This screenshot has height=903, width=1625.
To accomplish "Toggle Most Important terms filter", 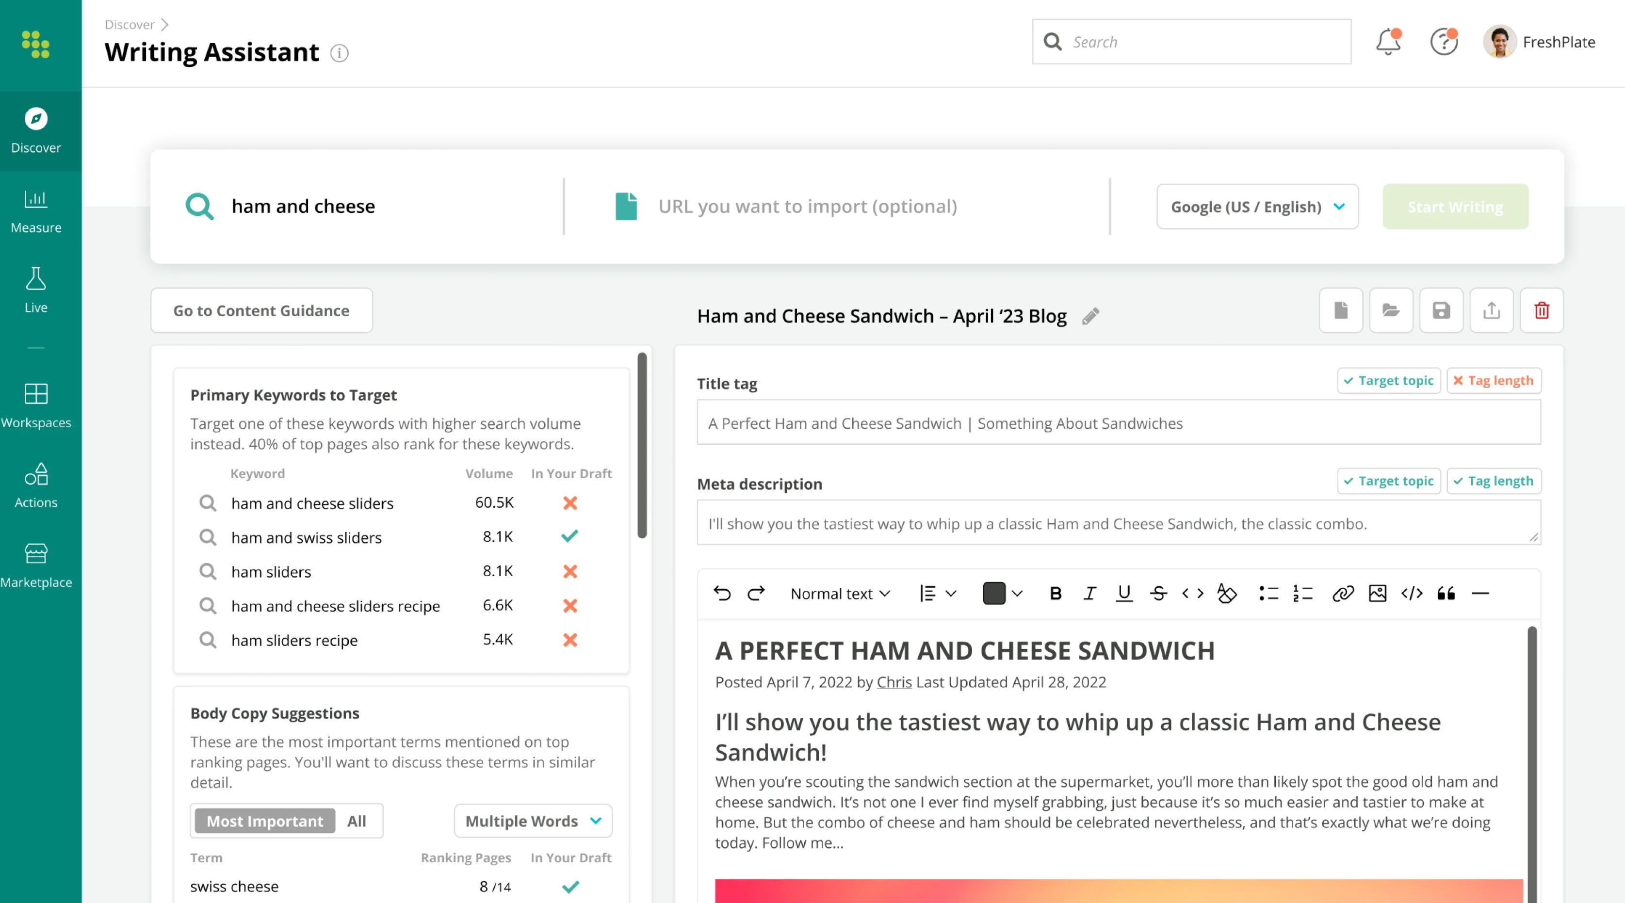I will (x=264, y=821).
